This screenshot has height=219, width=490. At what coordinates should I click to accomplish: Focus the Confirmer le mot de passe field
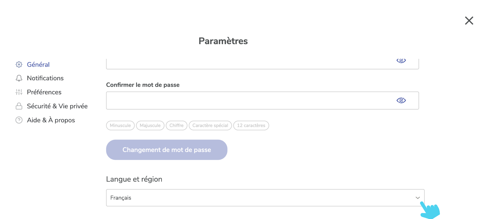click(249, 100)
